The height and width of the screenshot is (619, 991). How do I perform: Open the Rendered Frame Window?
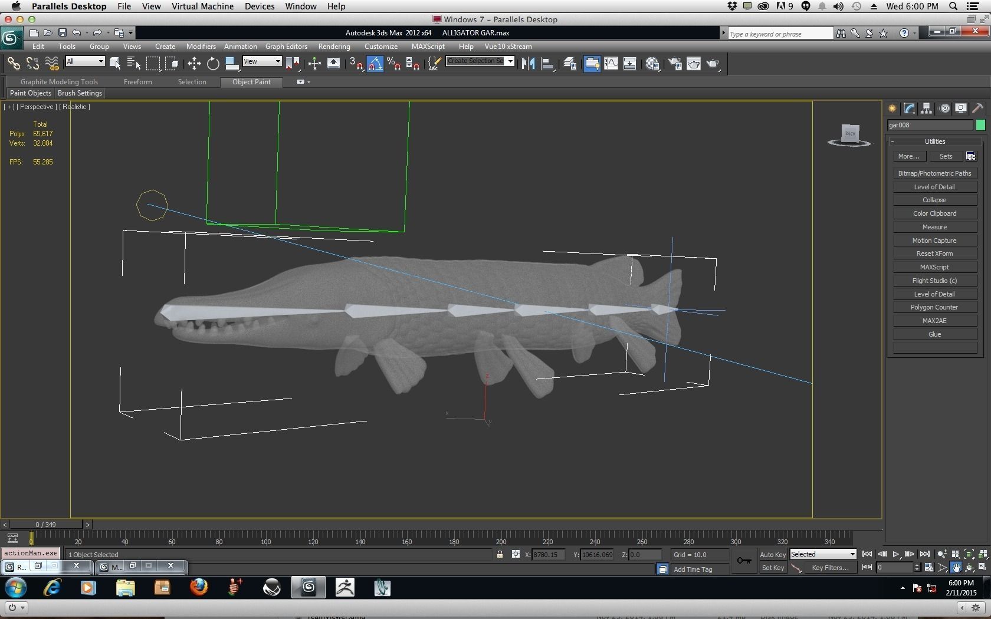tap(693, 63)
